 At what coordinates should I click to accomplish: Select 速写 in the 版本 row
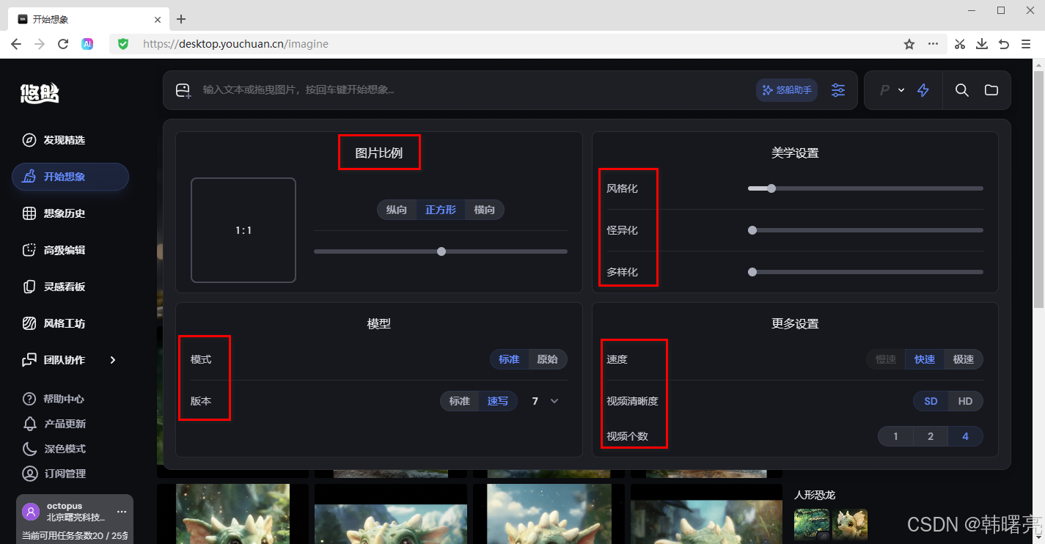pyautogui.click(x=498, y=401)
